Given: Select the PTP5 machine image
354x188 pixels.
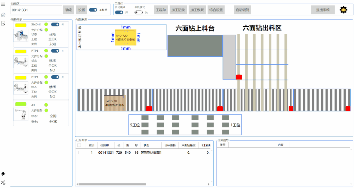Looking at the screenshot, I should [x=21, y=61].
